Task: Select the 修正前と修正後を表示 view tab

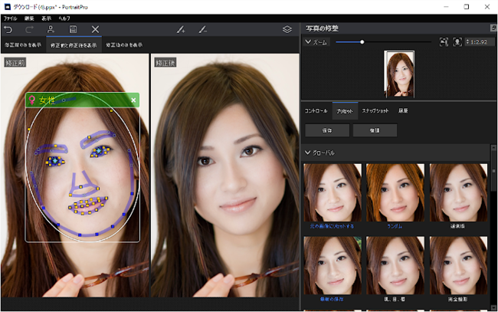Action: click(74, 44)
